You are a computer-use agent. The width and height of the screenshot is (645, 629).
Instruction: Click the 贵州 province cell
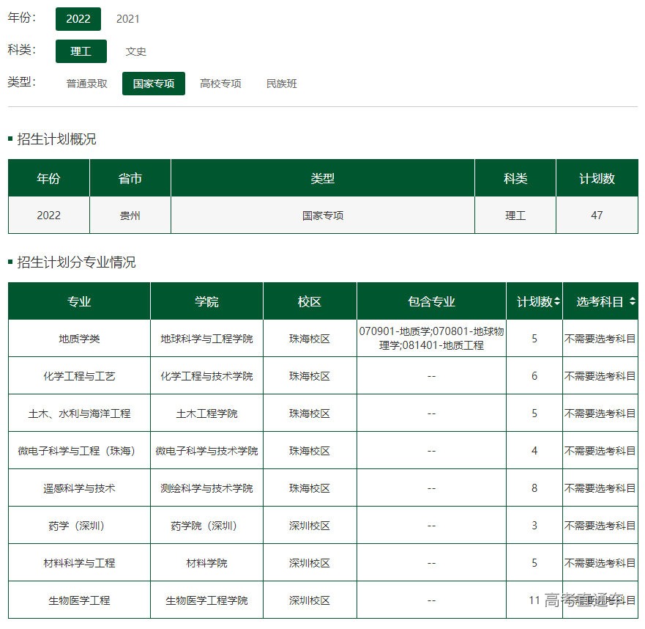tap(130, 215)
